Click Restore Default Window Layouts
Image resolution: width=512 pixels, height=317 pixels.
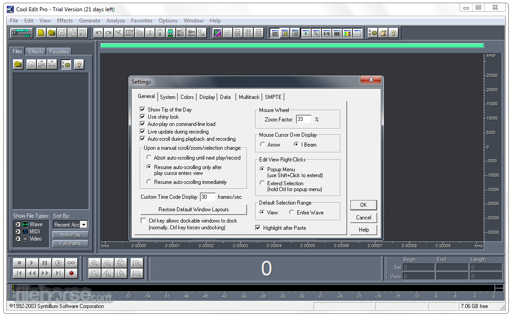tap(194, 210)
